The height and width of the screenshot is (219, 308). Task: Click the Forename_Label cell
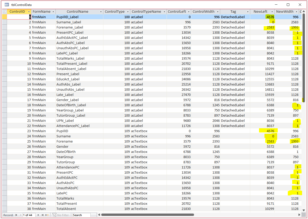point(79,27)
